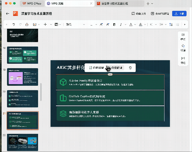Screen dimensions: 192x152
Task: Click 去WPS编辑 to edit in WPS
Action: point(160,13)
